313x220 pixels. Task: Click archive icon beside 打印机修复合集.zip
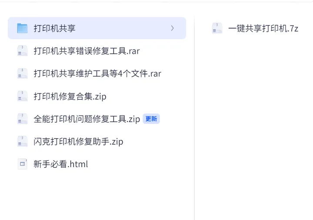pos(22,96)
